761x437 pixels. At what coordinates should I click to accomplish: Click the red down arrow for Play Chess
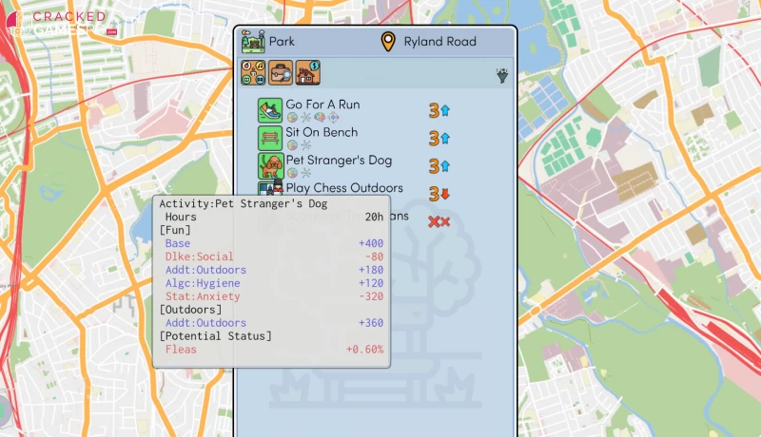pos(445,195)
